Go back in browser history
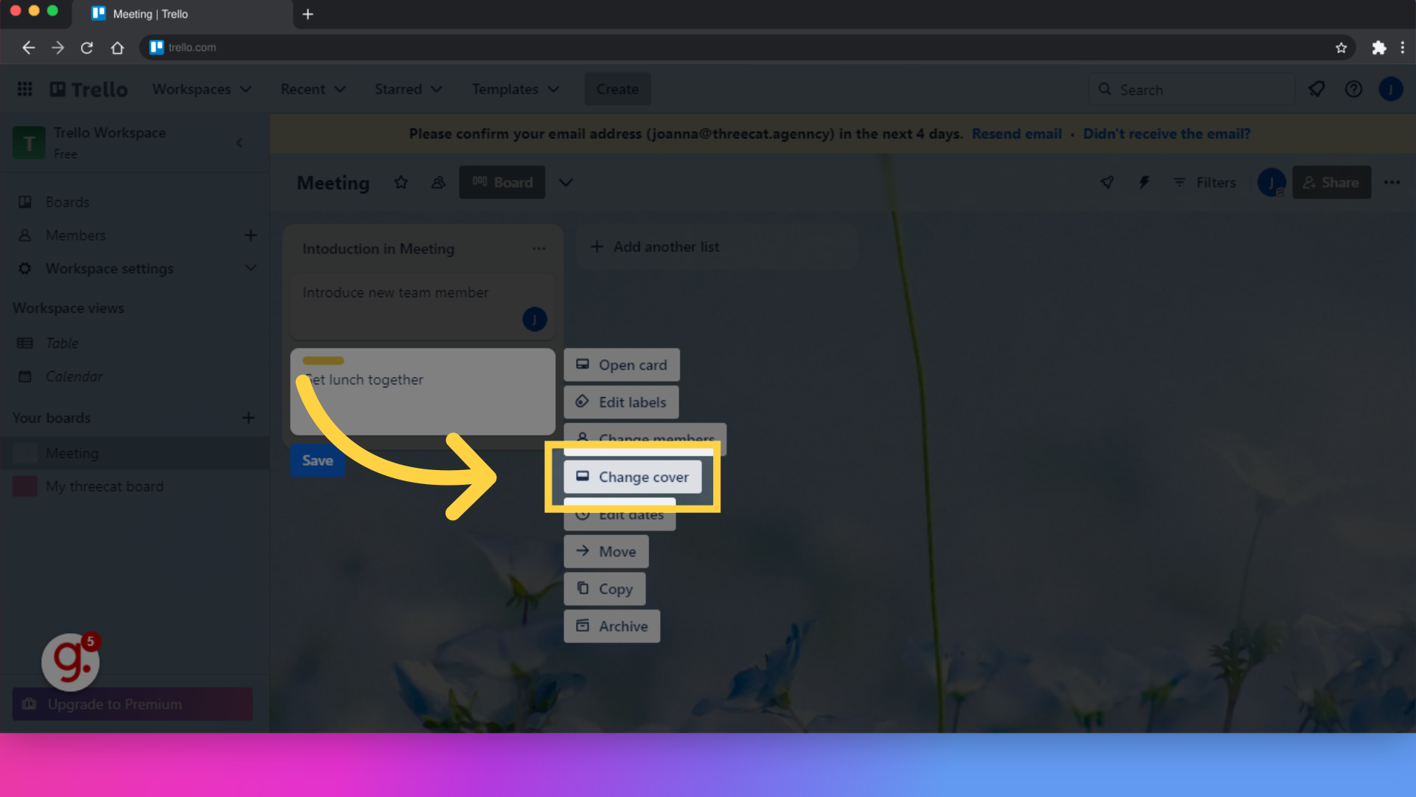1416x797 pixels. [x=28, y=47]
